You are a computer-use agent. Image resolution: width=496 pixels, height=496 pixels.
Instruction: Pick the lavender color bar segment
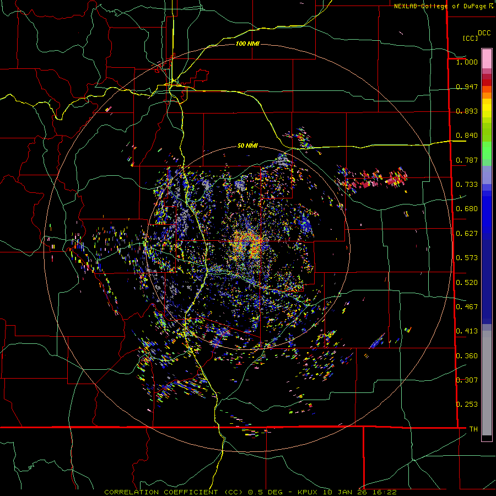pos(487,175)
